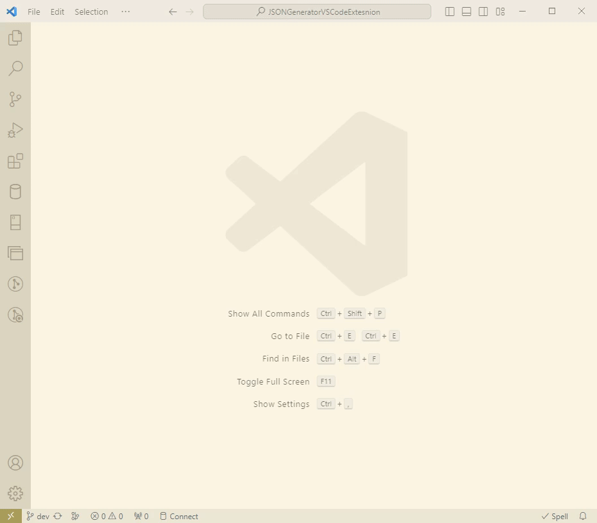Go back with the left arrow
This screenshot has width=597, height=523.
(173, 12)
